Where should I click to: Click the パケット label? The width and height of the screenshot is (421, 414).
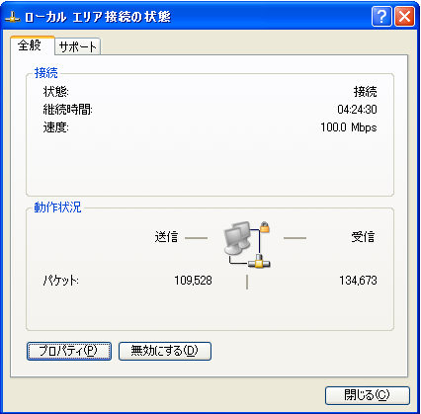(x=60, y=281)
